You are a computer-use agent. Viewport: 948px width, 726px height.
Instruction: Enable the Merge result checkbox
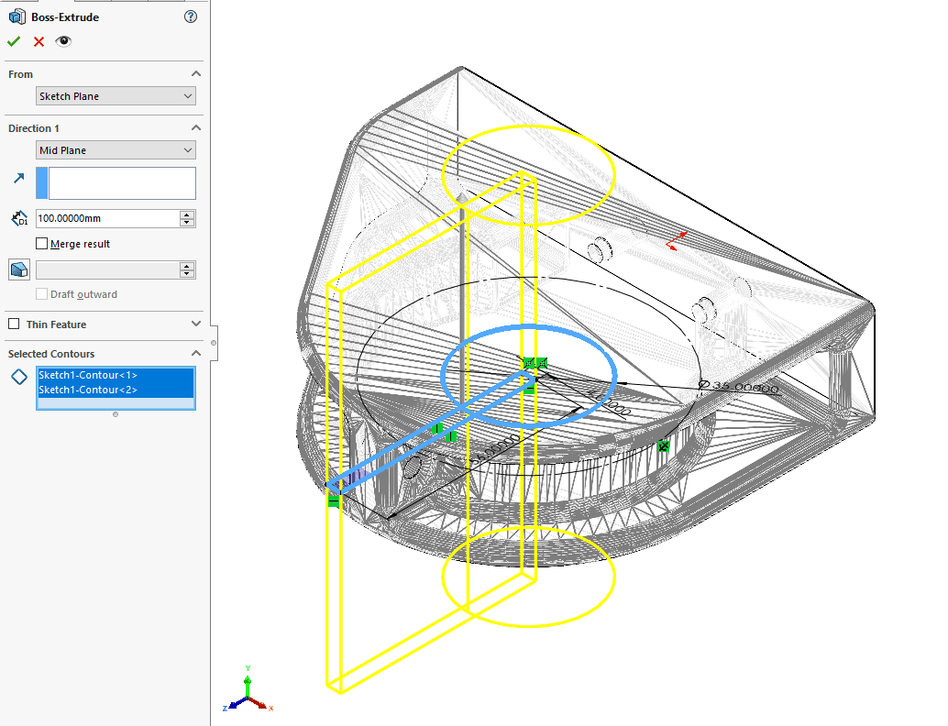click(40, 243)
